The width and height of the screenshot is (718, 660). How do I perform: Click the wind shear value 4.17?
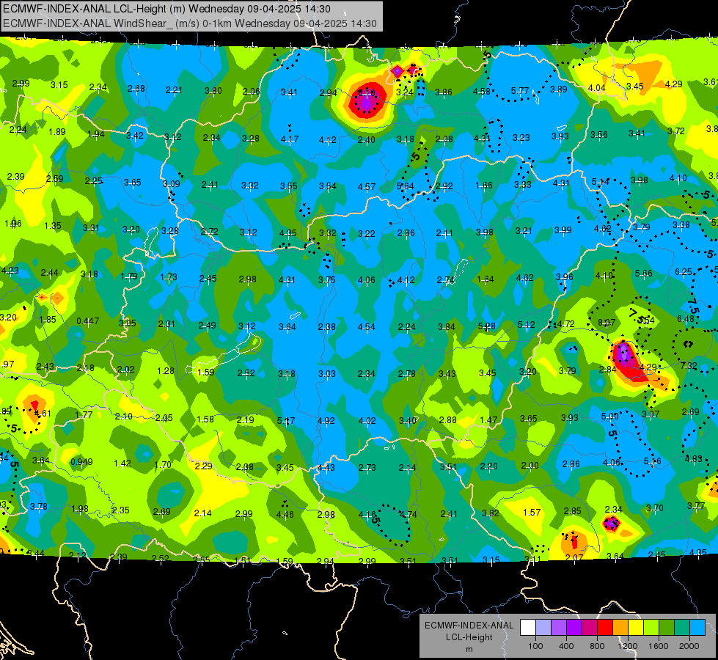(290, 139)
